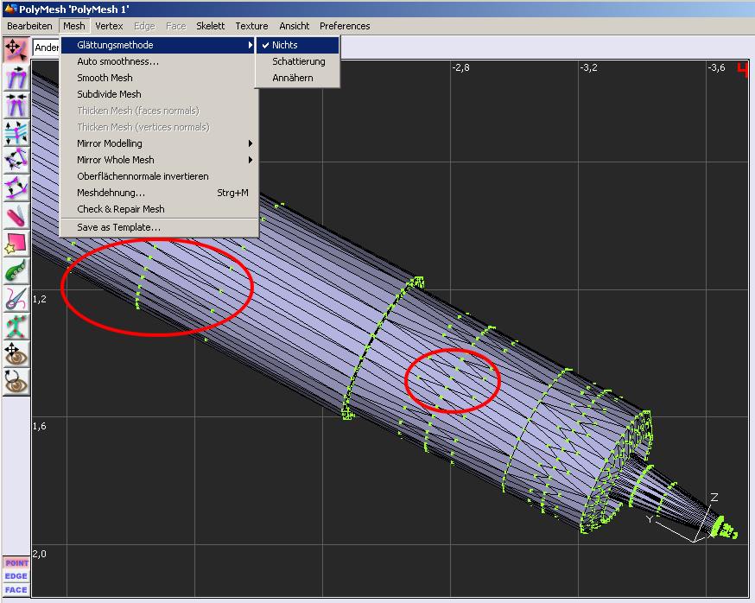Expand the Mirror Modelling submenu

point(158,143)
